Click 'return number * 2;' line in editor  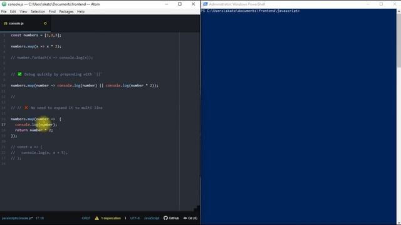point(34,130)
